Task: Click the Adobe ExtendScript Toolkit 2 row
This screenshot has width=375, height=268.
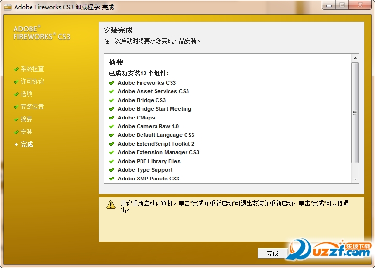Action: click(156, 144)
